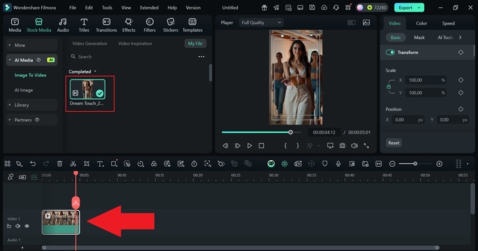Open the Media tab
The height and width of the screenshot is (251, 478).
tap(14, 25)
